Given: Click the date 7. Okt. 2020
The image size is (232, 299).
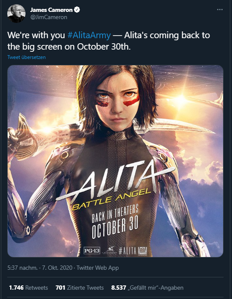Looking at the screenshot, I should coord(57,268).
